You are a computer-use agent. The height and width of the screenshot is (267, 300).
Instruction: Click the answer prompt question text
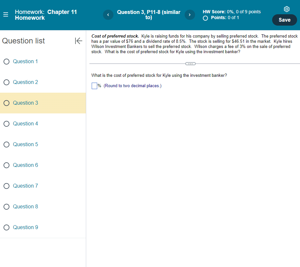tap(159, 75)
